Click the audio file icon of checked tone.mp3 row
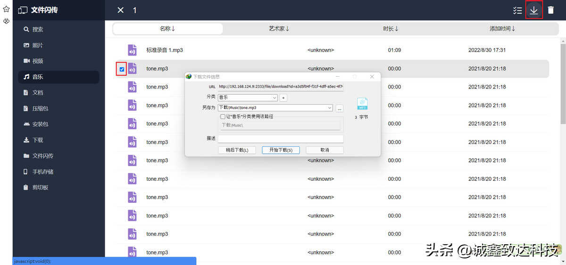Image resolution: width=566 pixels, height=265 pixels. (x=132, y=69)
